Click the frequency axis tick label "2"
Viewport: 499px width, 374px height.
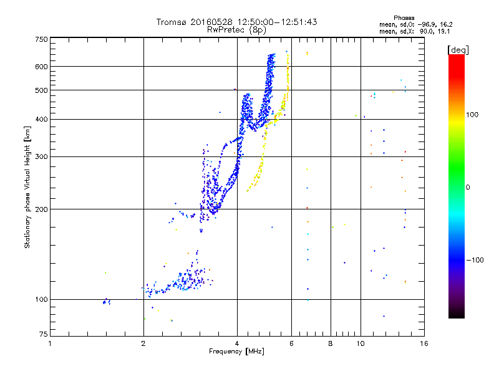143,343
